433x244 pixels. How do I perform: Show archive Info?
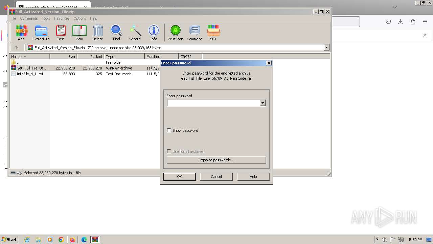click(154, 33)
